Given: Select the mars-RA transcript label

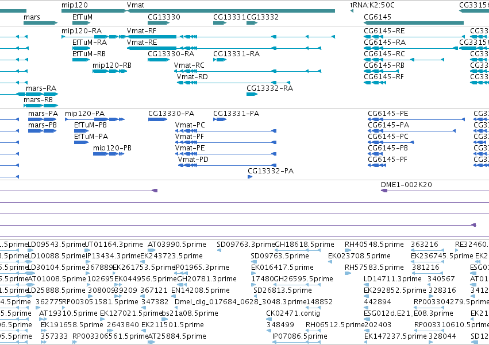Looking at the screenshot, I should point(41,88).
